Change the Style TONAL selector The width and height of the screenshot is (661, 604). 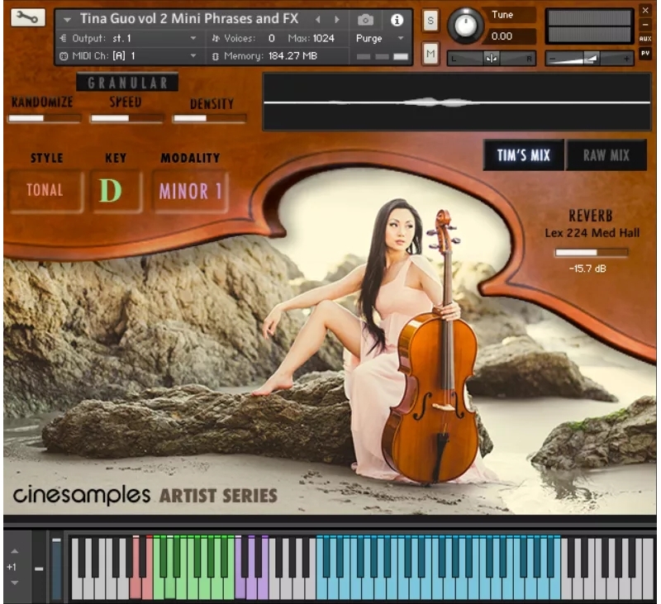point(45,190)
